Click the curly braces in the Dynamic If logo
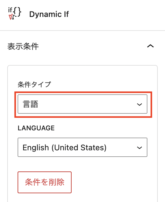165x202 pixels. click(17, 12)
